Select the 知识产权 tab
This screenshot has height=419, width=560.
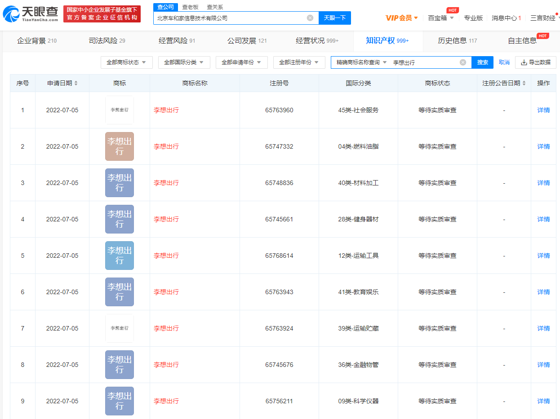point(387,41)
